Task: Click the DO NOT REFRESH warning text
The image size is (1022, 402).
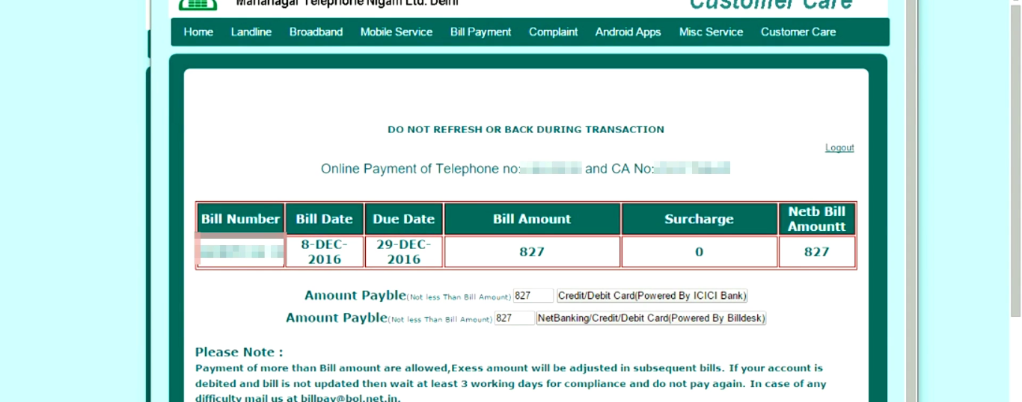Action: pos(526,130)
